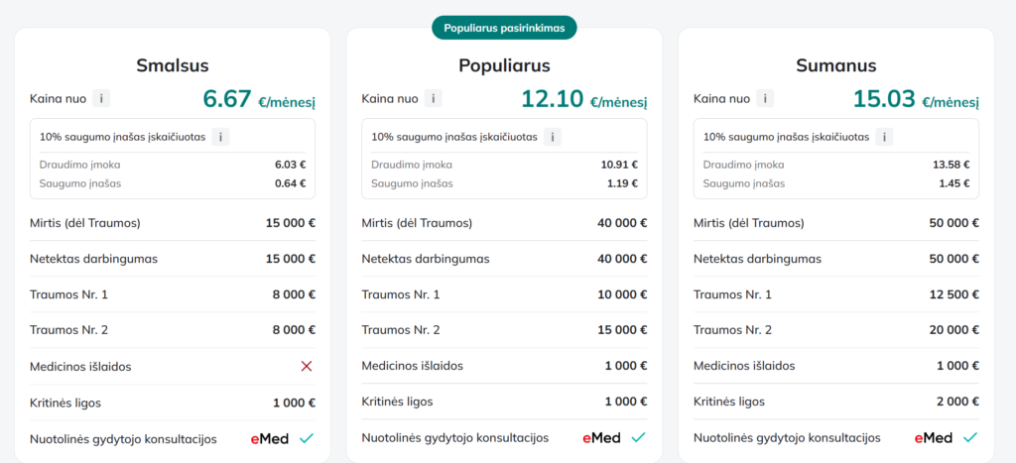Click the Populiarus 'Traumos Nr. 2' row

click(x=504, y=330)
